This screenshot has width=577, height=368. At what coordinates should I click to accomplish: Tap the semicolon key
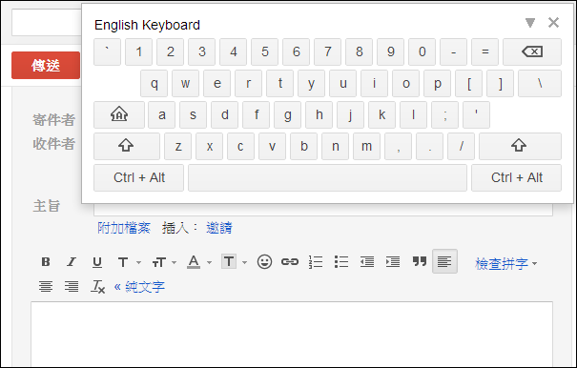444,114
